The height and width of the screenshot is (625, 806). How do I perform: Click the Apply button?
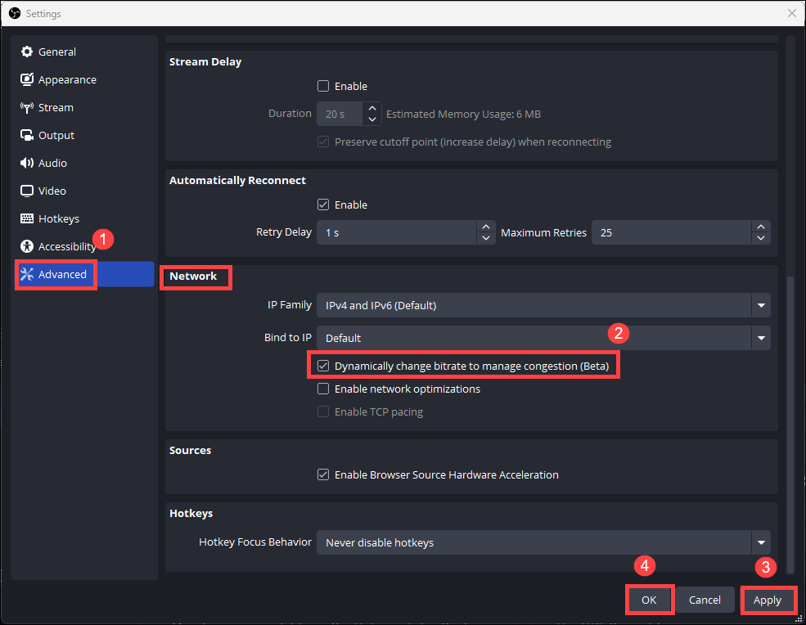[x=768, y=600]
